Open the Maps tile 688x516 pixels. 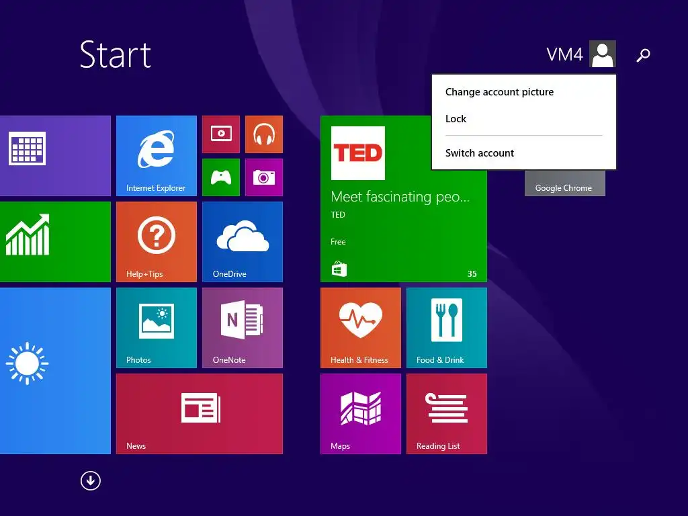361,414
